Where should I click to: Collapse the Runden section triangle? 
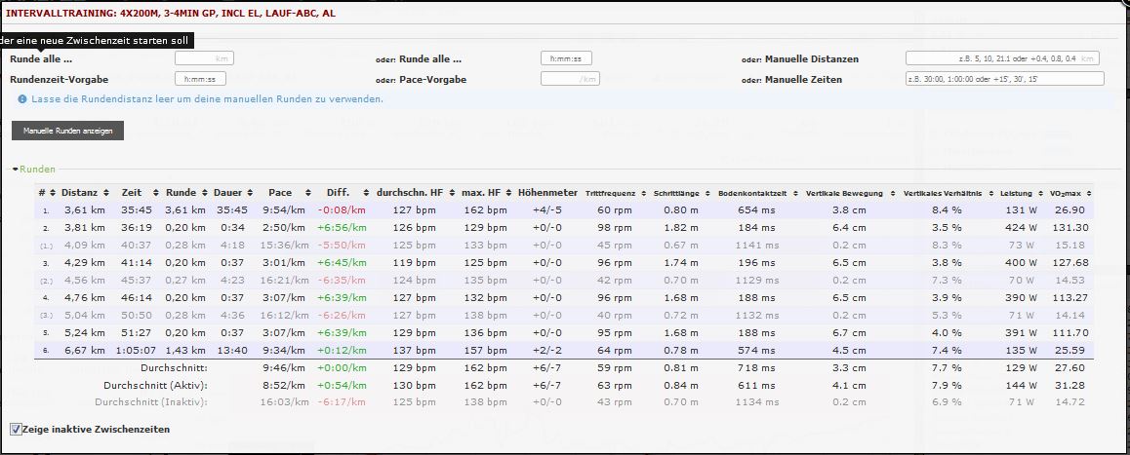[15, 170]
